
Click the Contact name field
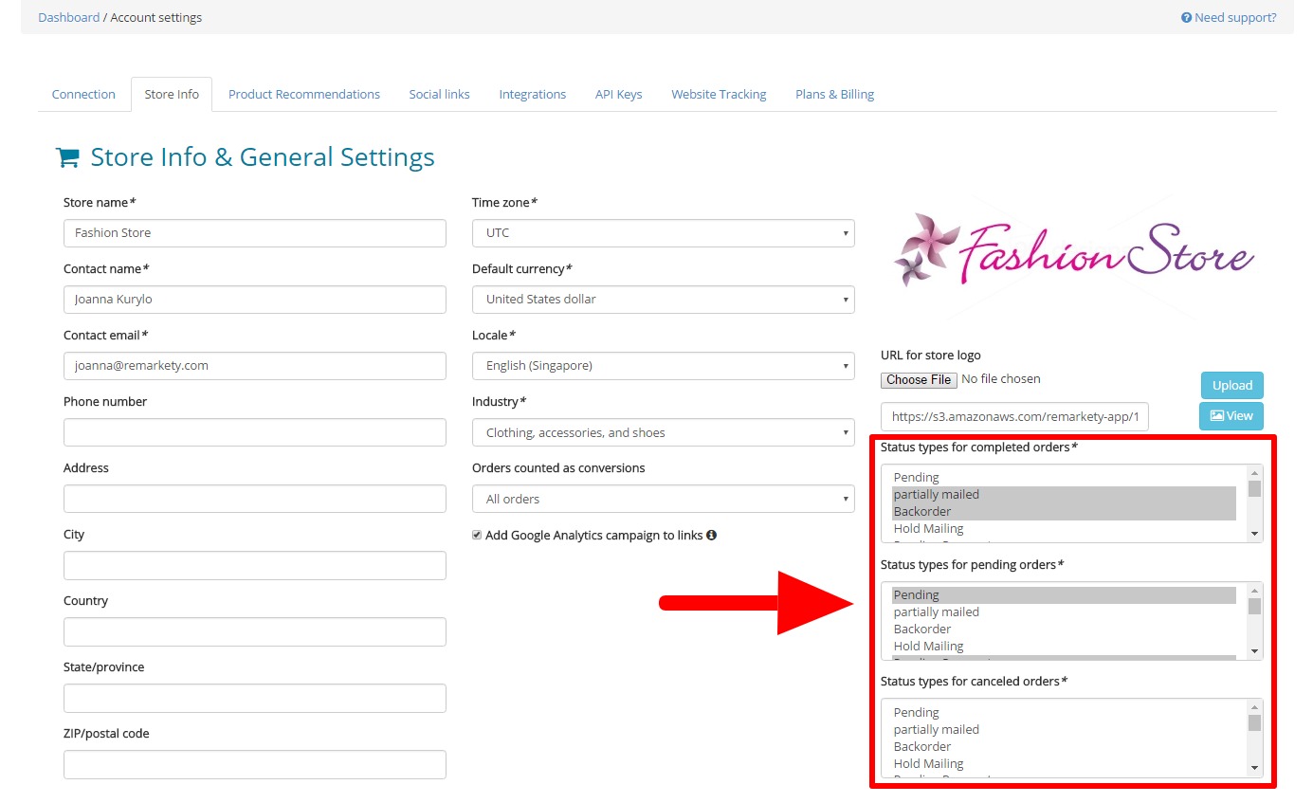click(x=255, y=300)
